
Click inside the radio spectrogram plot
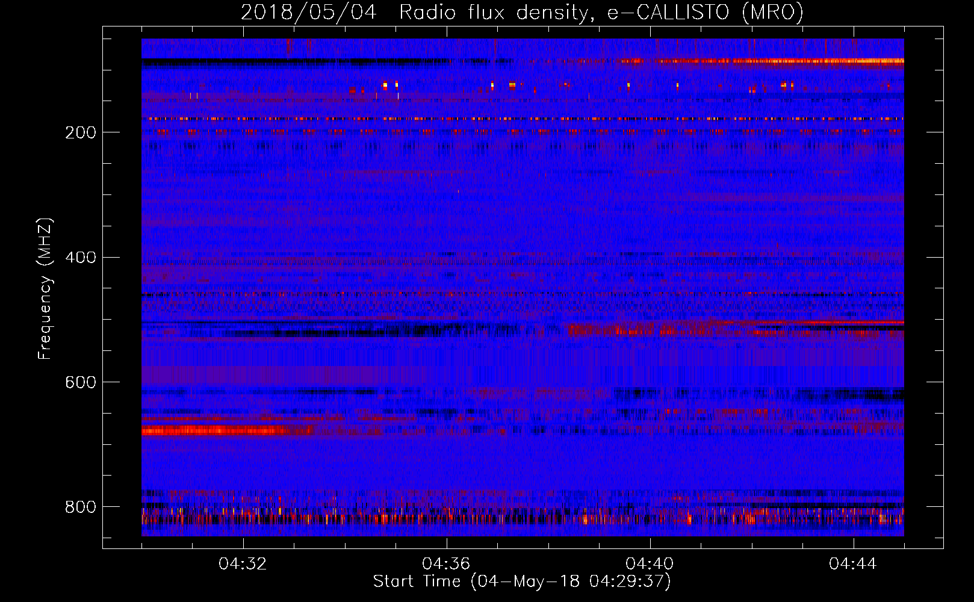tap(523, 287)
